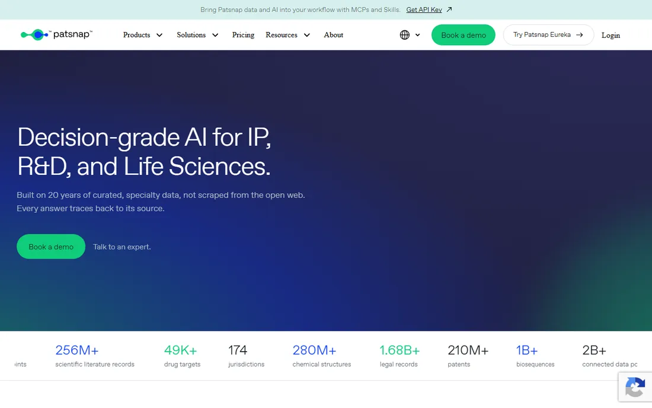Expand the Resources chevron
This screenshot has width=652, height=408.
point(307,36)
